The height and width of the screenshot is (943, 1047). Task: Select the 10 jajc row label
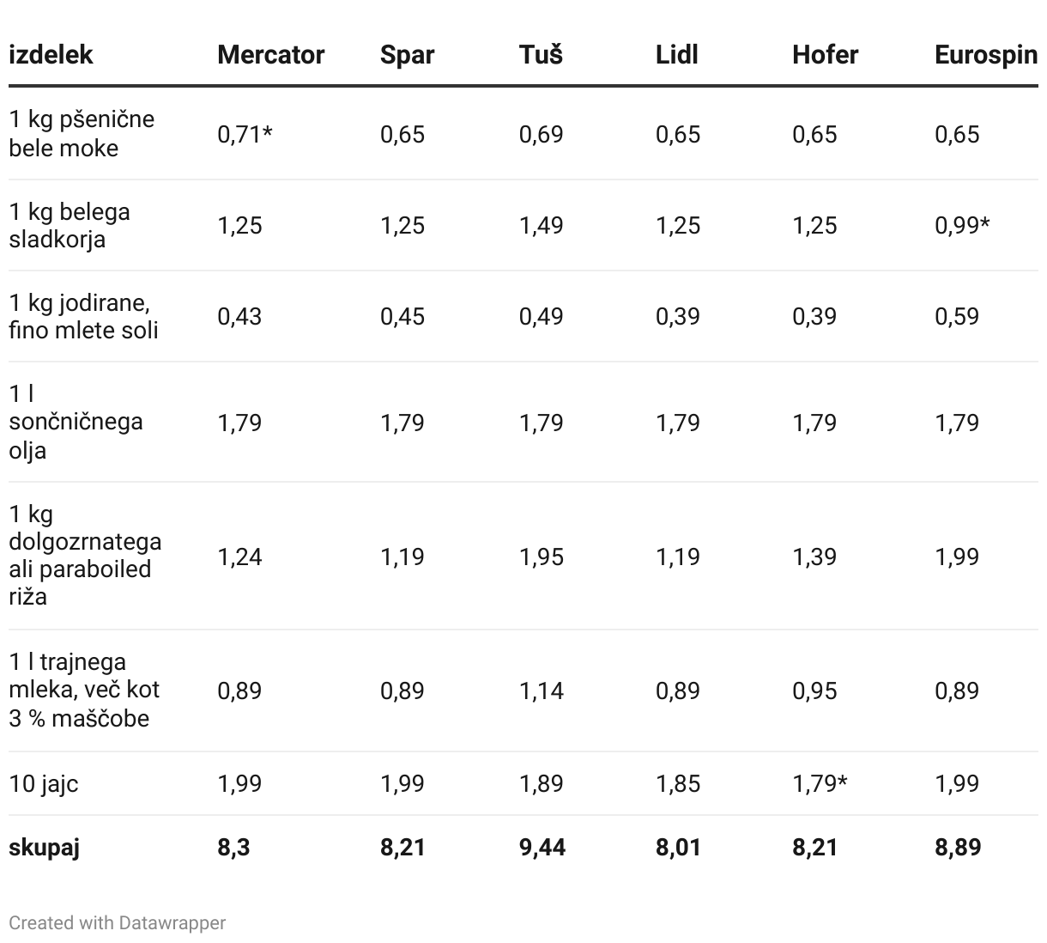[43, 783]
